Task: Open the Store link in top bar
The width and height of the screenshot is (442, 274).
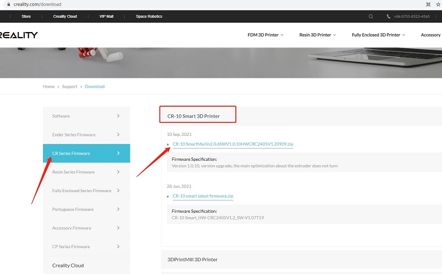Action: (26, 17)
